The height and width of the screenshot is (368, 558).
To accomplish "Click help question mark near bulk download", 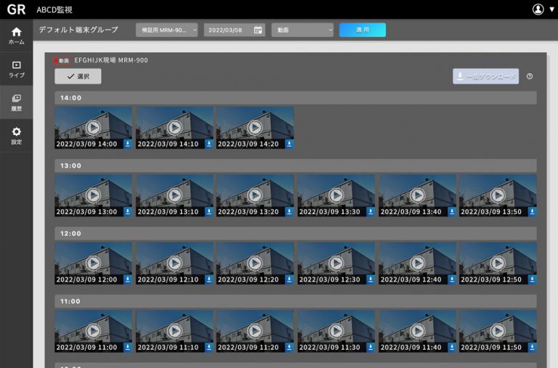I will coord(530,76).
